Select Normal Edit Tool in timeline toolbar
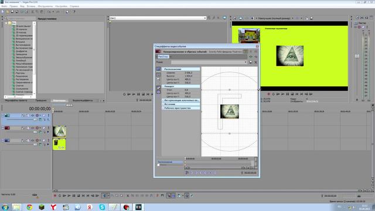 click(x=104, y=196)
